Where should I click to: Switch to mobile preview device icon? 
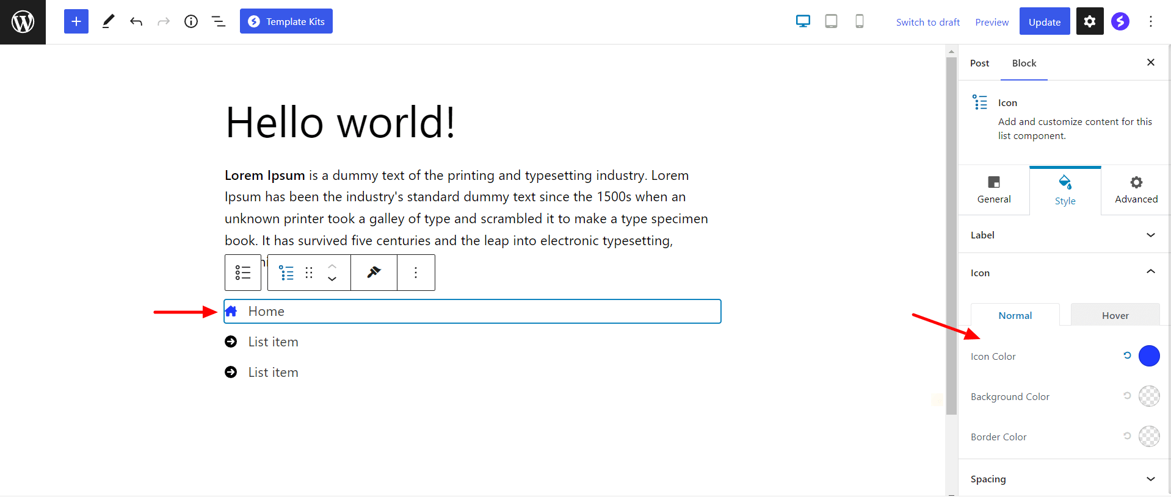tap(859, 22)
